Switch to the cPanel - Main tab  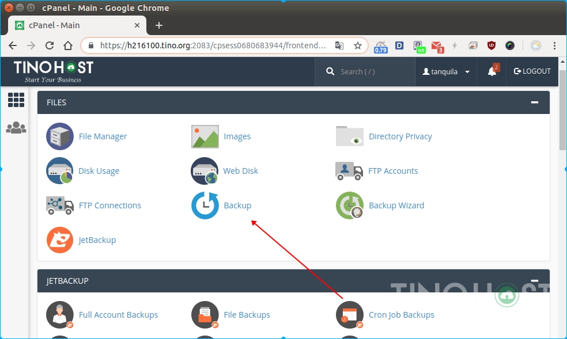(x=77, y=25)
